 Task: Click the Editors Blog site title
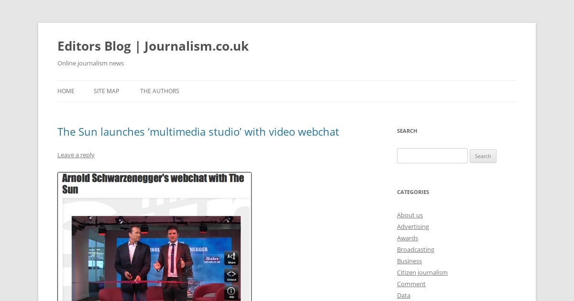click(153, 46)
